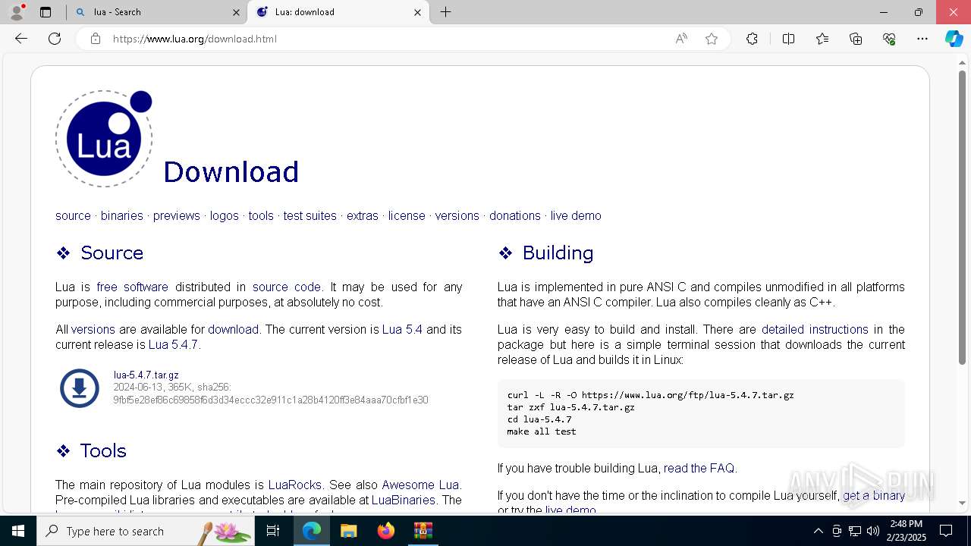The image size is (971, 546).
Task: Click the Windows taskbar search box
Action: 147,531
